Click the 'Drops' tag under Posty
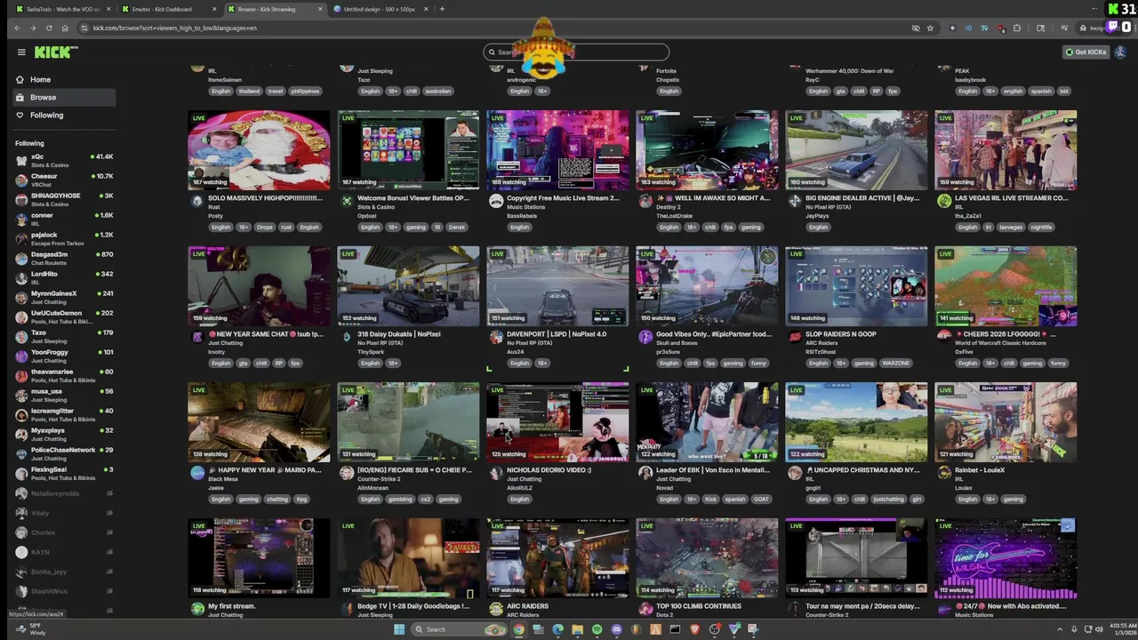 tap(264, 227)
